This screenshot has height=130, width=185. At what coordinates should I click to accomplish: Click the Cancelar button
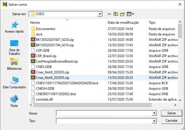171,120
